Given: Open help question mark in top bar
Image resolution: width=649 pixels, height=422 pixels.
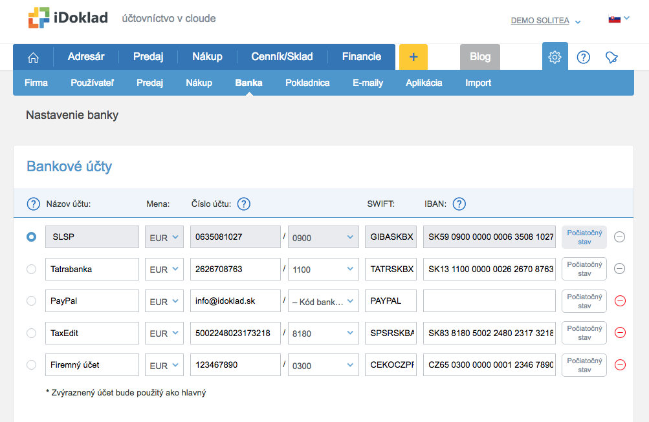Looking at the screenshot, I should pos(583,57).
